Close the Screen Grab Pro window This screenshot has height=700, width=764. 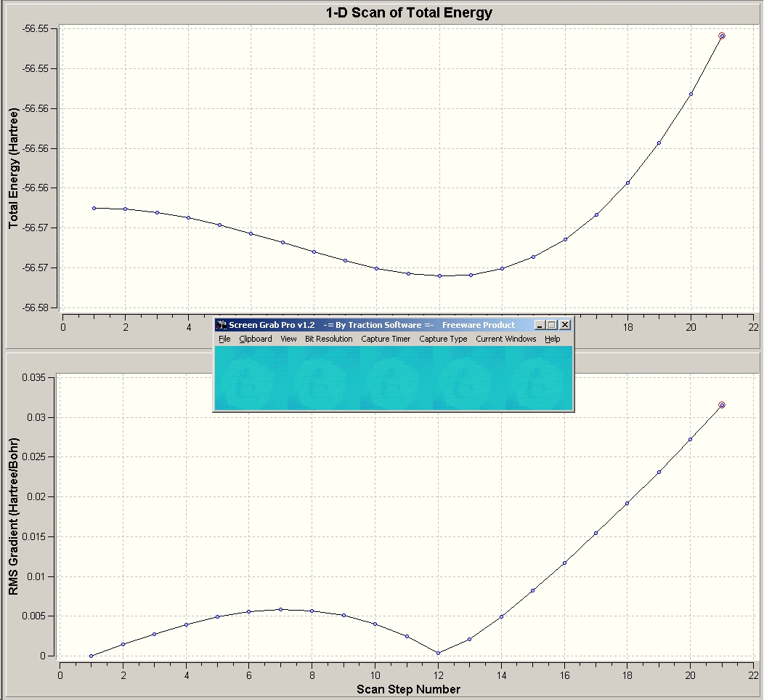pyautogui.click(x=565, y=325)
